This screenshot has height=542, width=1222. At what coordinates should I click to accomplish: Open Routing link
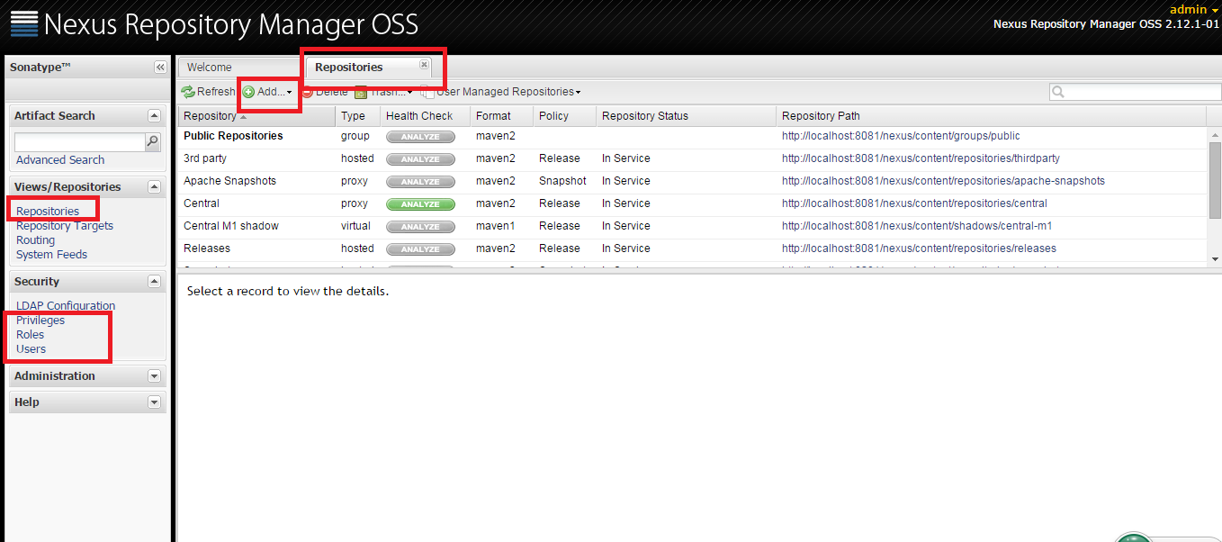coord(35,240)
